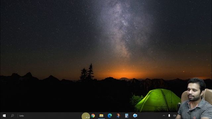Launch Microsoft Edge from taskbar
This screenshot has width=212, height=119.
[x=110, y=116]
